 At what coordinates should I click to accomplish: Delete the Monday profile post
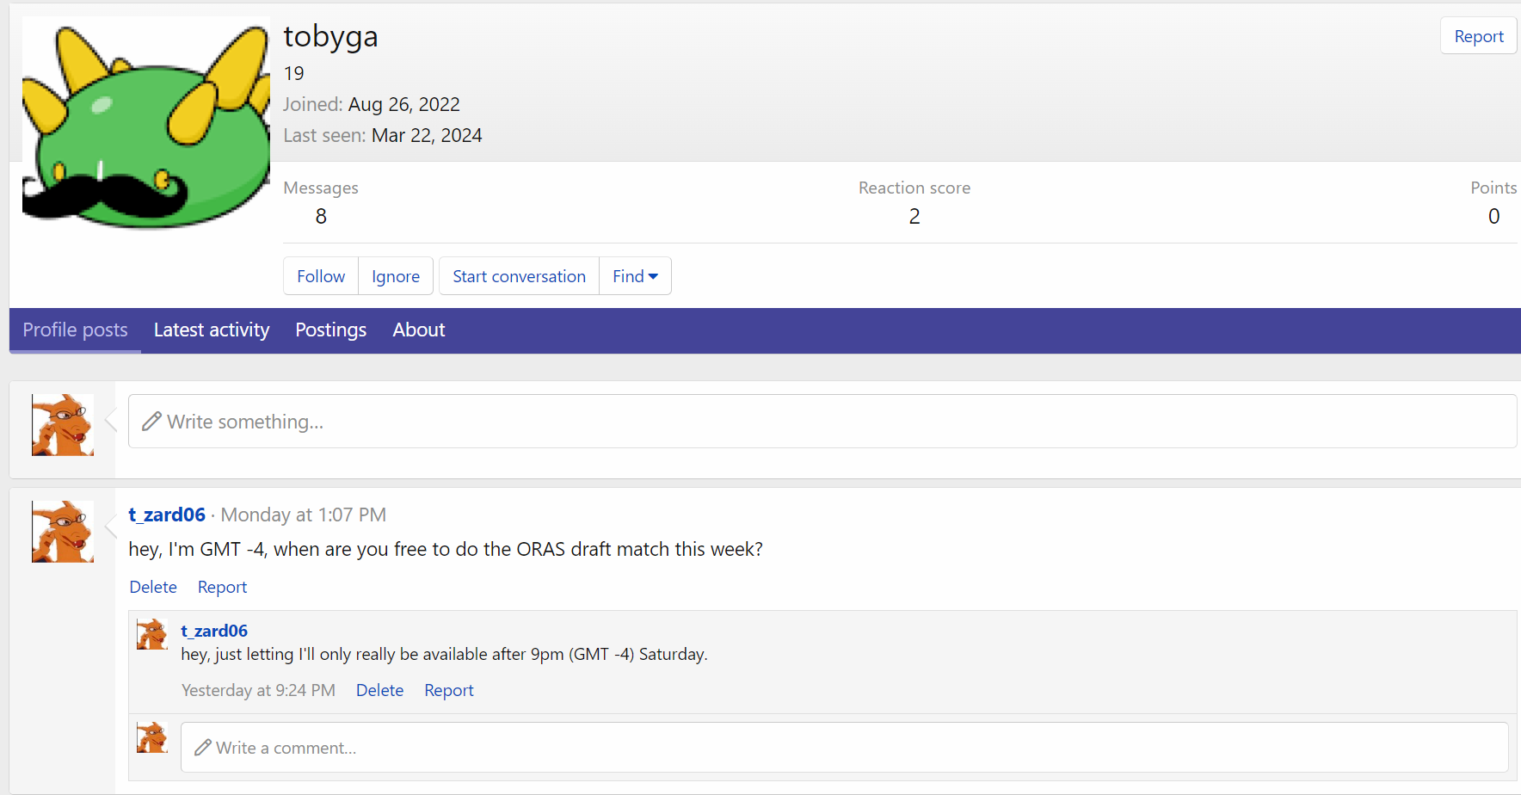click(153, 587)
